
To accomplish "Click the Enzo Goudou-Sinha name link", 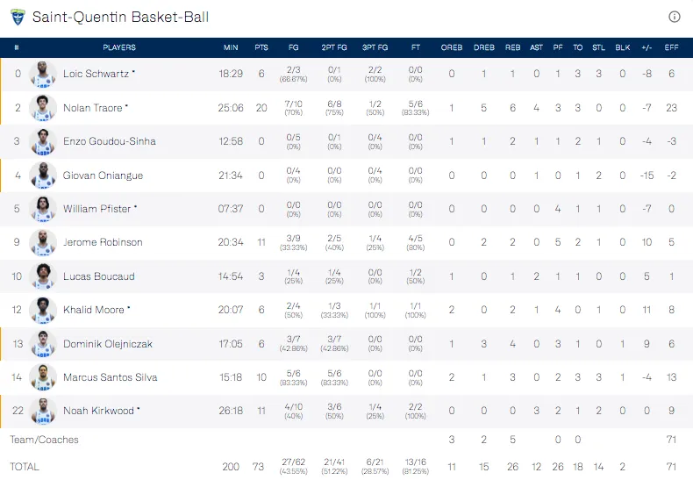I will click(110, 141).
